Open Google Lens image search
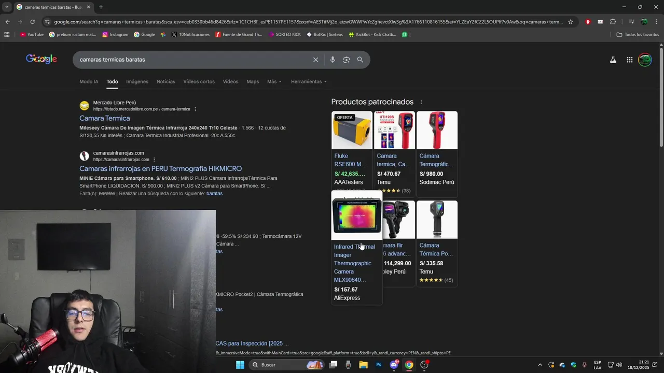The image size is (664, 373). pyautogui.click(x=347, y=60)
